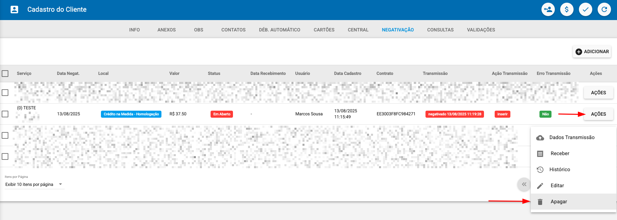The height and width of the screenshot is (220, 617).
Task: Click the Usuário column header
Action: coord(302,74)
